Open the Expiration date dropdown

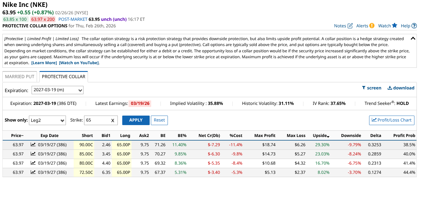click(x=58, y=90)
